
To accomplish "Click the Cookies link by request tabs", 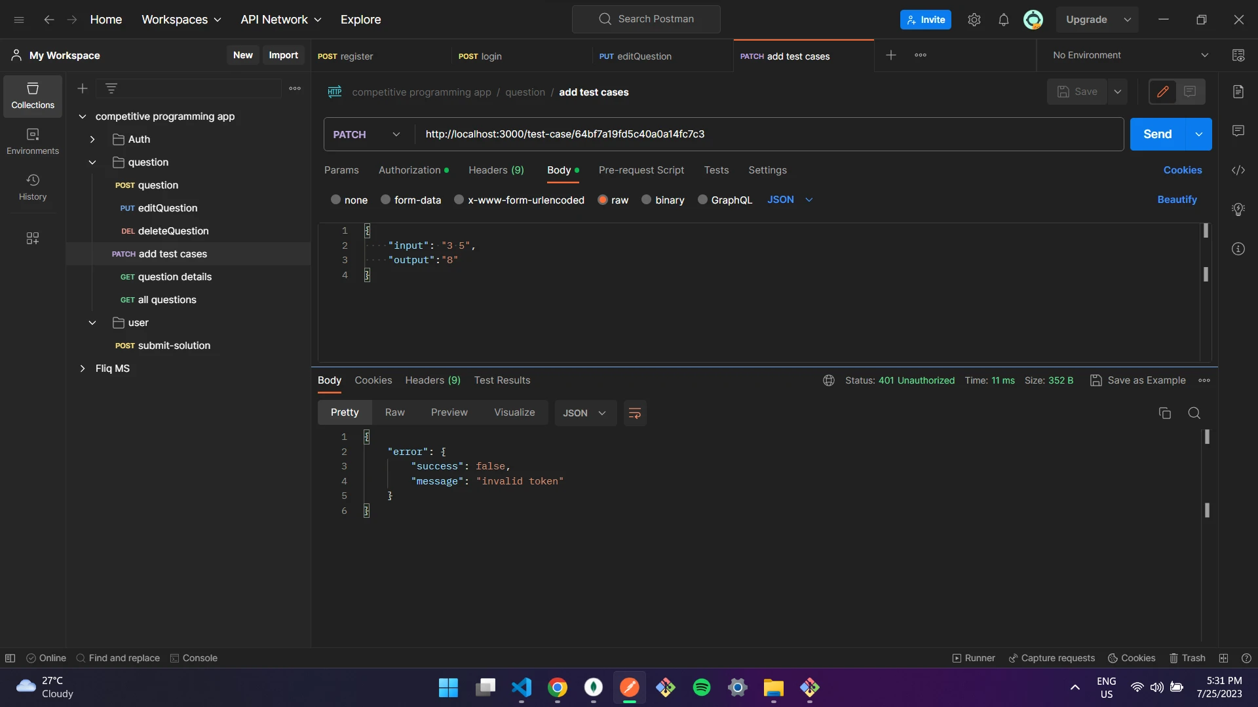I will [x=1183, y=170].
